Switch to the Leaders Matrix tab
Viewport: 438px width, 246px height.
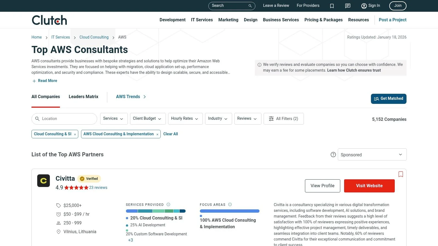(83, 96)
